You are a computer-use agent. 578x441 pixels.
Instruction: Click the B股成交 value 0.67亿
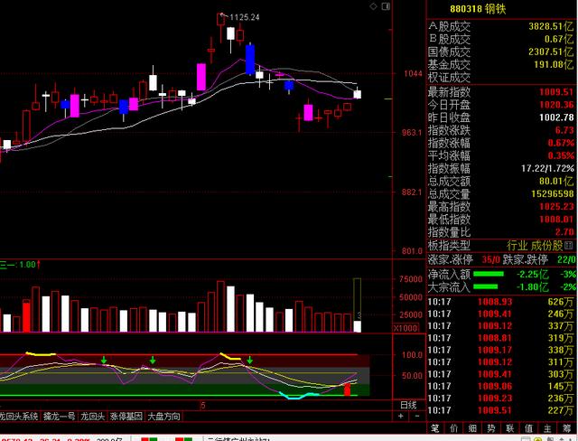[559, 39]
